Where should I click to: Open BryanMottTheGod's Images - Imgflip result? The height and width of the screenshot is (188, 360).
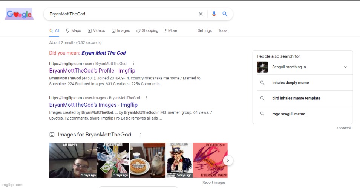pos(93,105)
